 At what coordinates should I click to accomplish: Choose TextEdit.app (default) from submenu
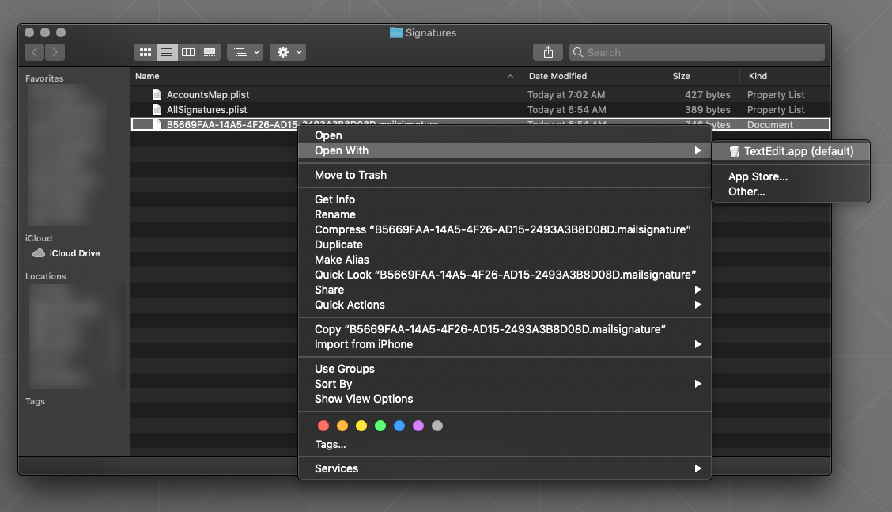point(791,151)
